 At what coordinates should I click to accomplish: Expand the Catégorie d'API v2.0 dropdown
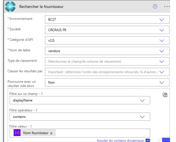point(162,41)
